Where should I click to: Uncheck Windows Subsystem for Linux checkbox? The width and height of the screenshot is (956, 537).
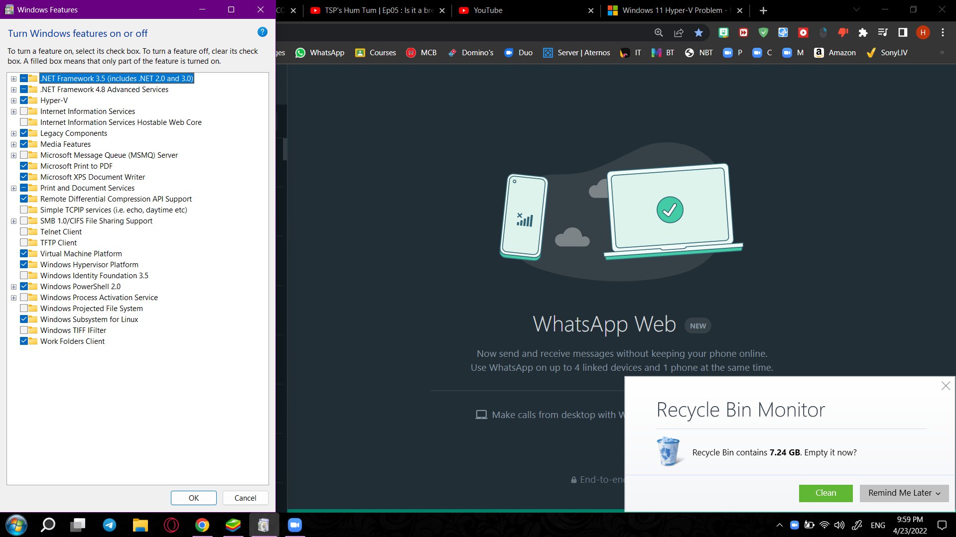[24, 319]
